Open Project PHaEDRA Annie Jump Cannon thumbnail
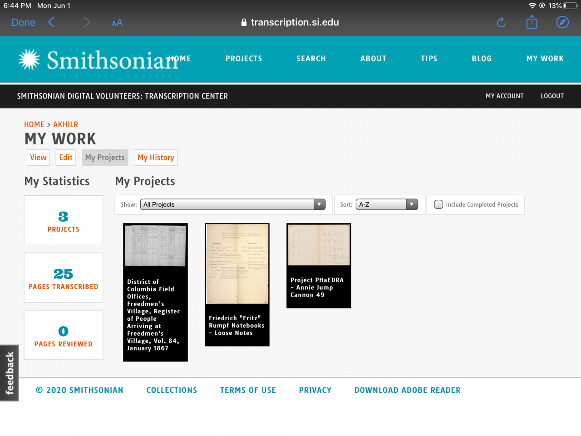This screenshot has width=581, height=436. tap(319, 245)
